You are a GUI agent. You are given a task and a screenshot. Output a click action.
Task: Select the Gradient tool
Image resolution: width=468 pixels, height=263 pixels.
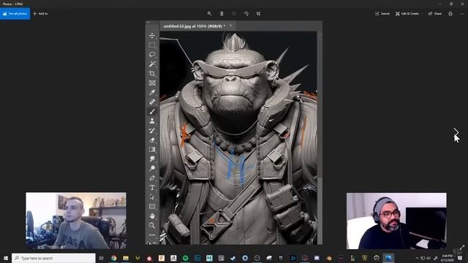point(152,149)
